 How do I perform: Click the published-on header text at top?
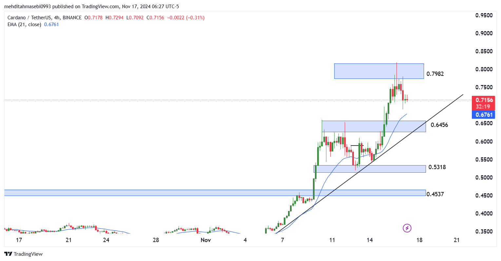(91, 6)
